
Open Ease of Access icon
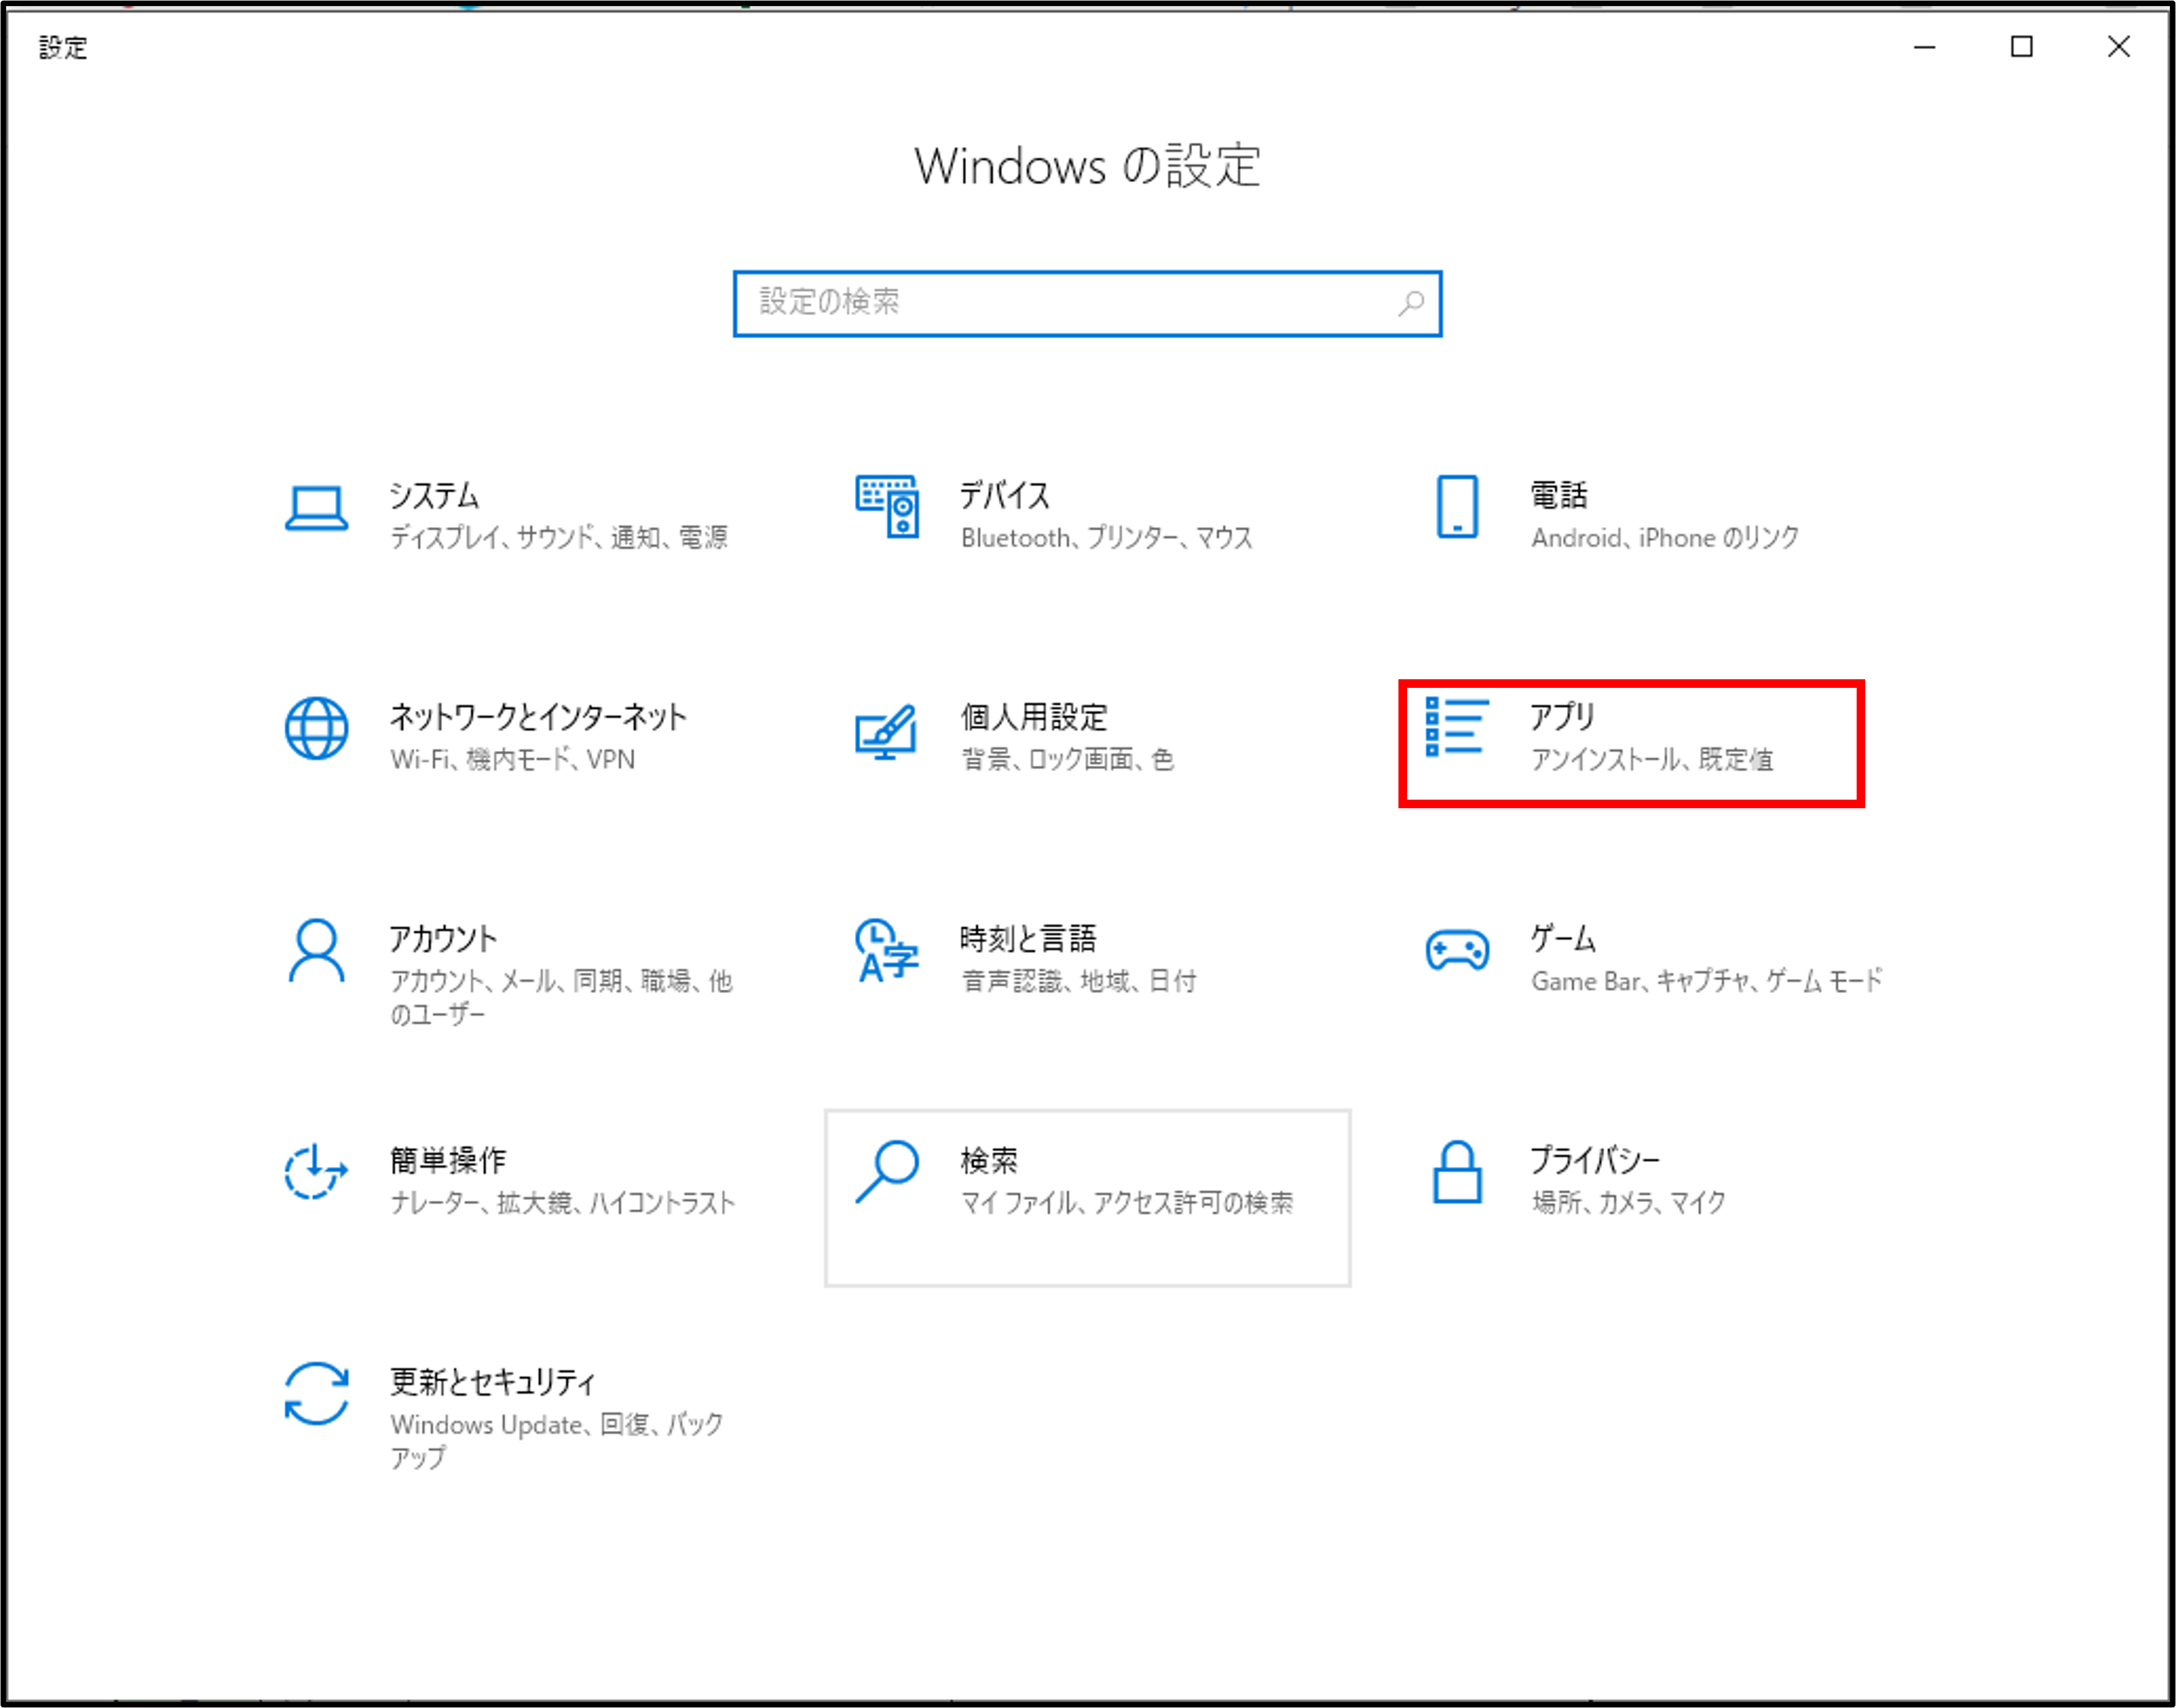(316, 1172)
